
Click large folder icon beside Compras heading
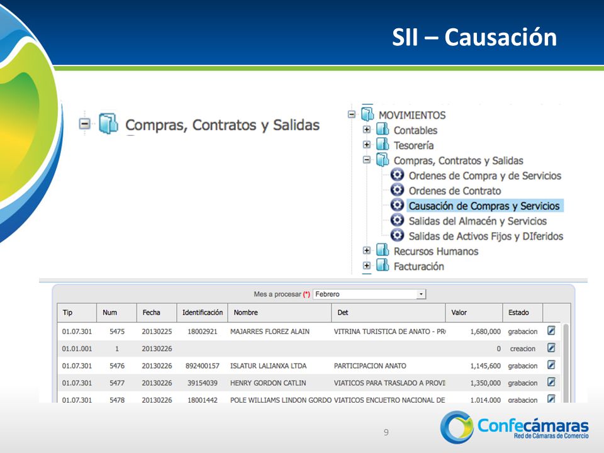pos(108,123)
